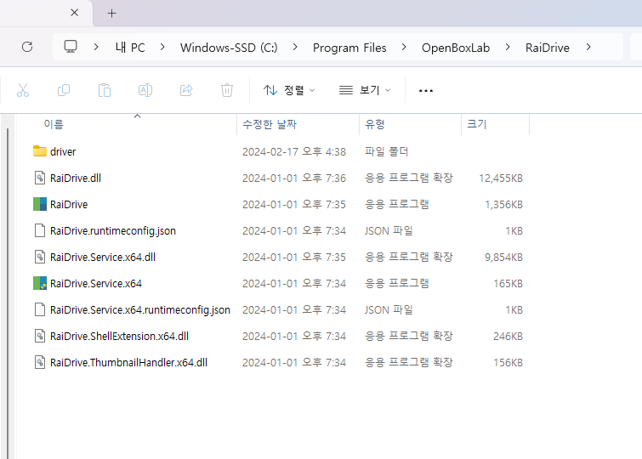
Task: Select the RaiDrive.Service.x64 application icon
Action: pyautogui.click(x=40, y=283)
